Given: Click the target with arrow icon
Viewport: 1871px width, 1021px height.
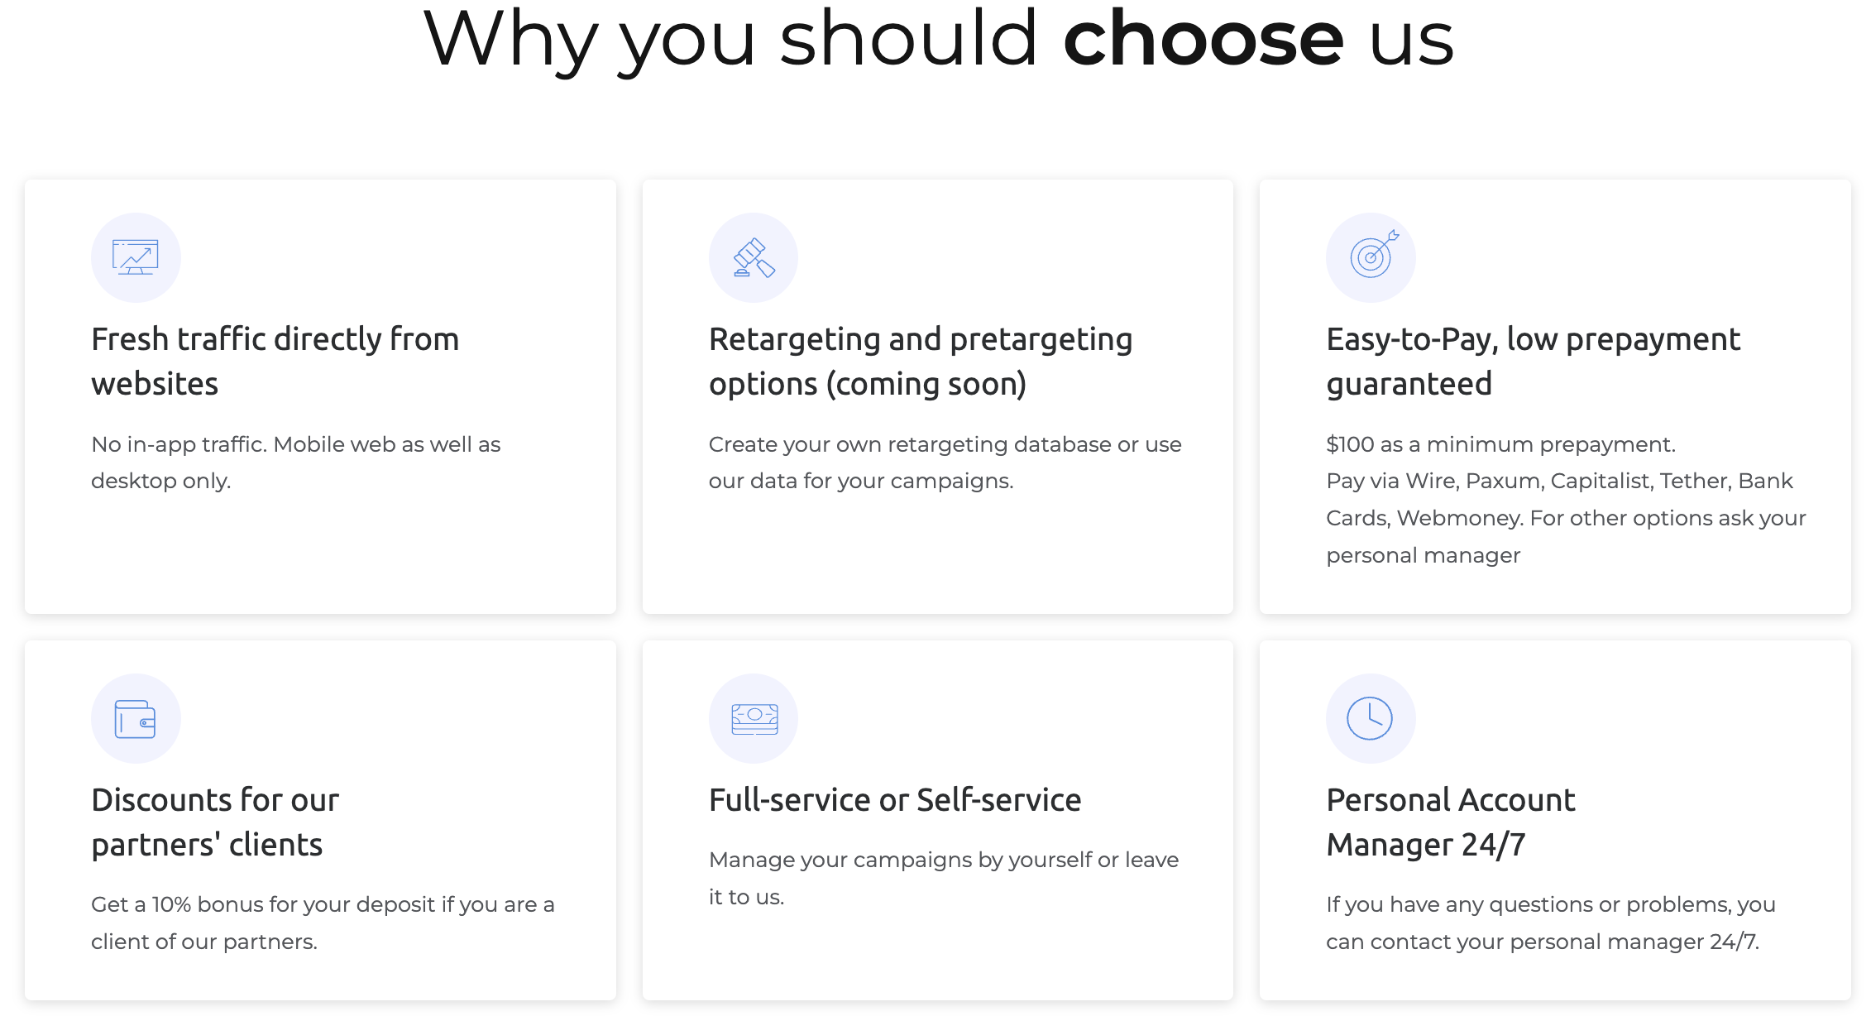Looking at the screenshot, I should point(1371,257).
